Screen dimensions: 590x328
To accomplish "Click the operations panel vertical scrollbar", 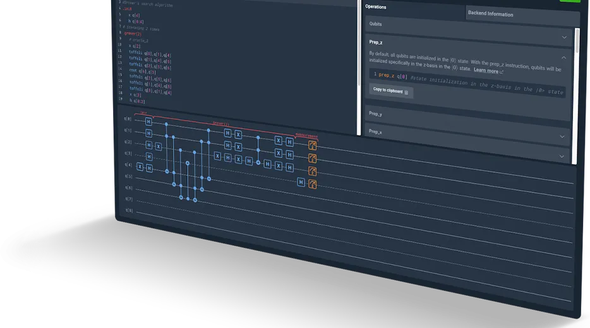I will [577, 41].
